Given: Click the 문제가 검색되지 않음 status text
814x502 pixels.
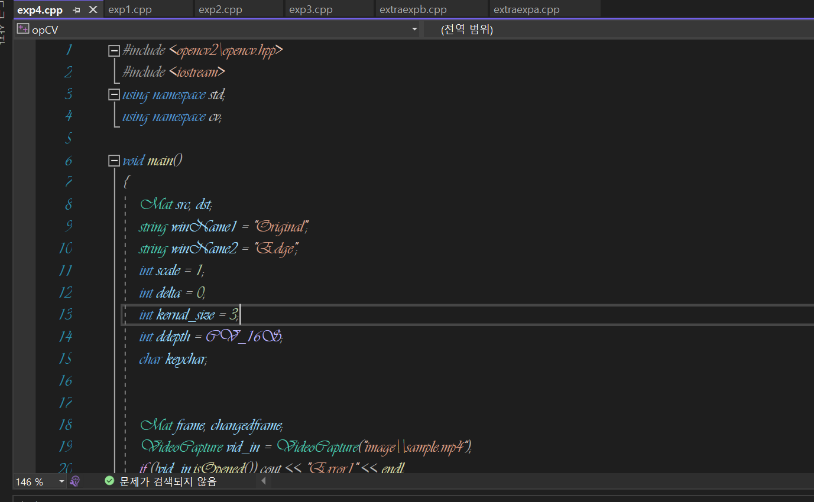Looking at the screenshot, I should coord(168,482).
